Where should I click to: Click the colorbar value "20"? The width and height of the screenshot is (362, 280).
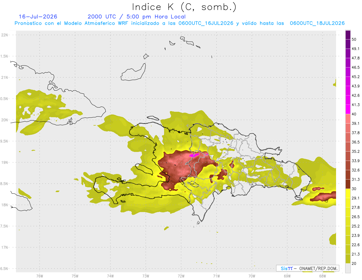tap(354, 263)
